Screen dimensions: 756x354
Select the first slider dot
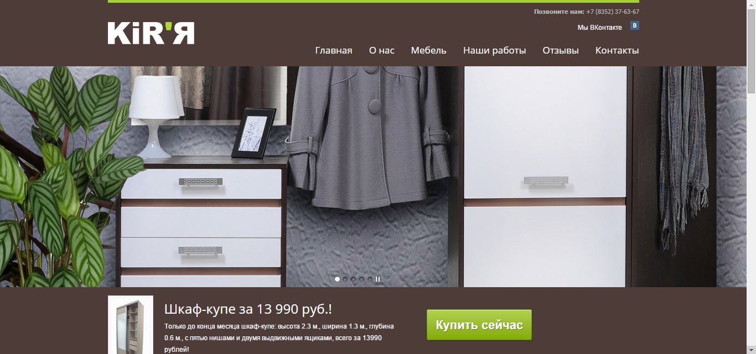click(x=338, y=279)
